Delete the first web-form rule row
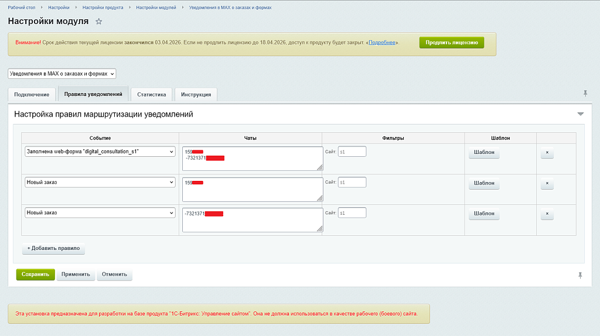This screenshot has width=600, height=336. [547, 153]
